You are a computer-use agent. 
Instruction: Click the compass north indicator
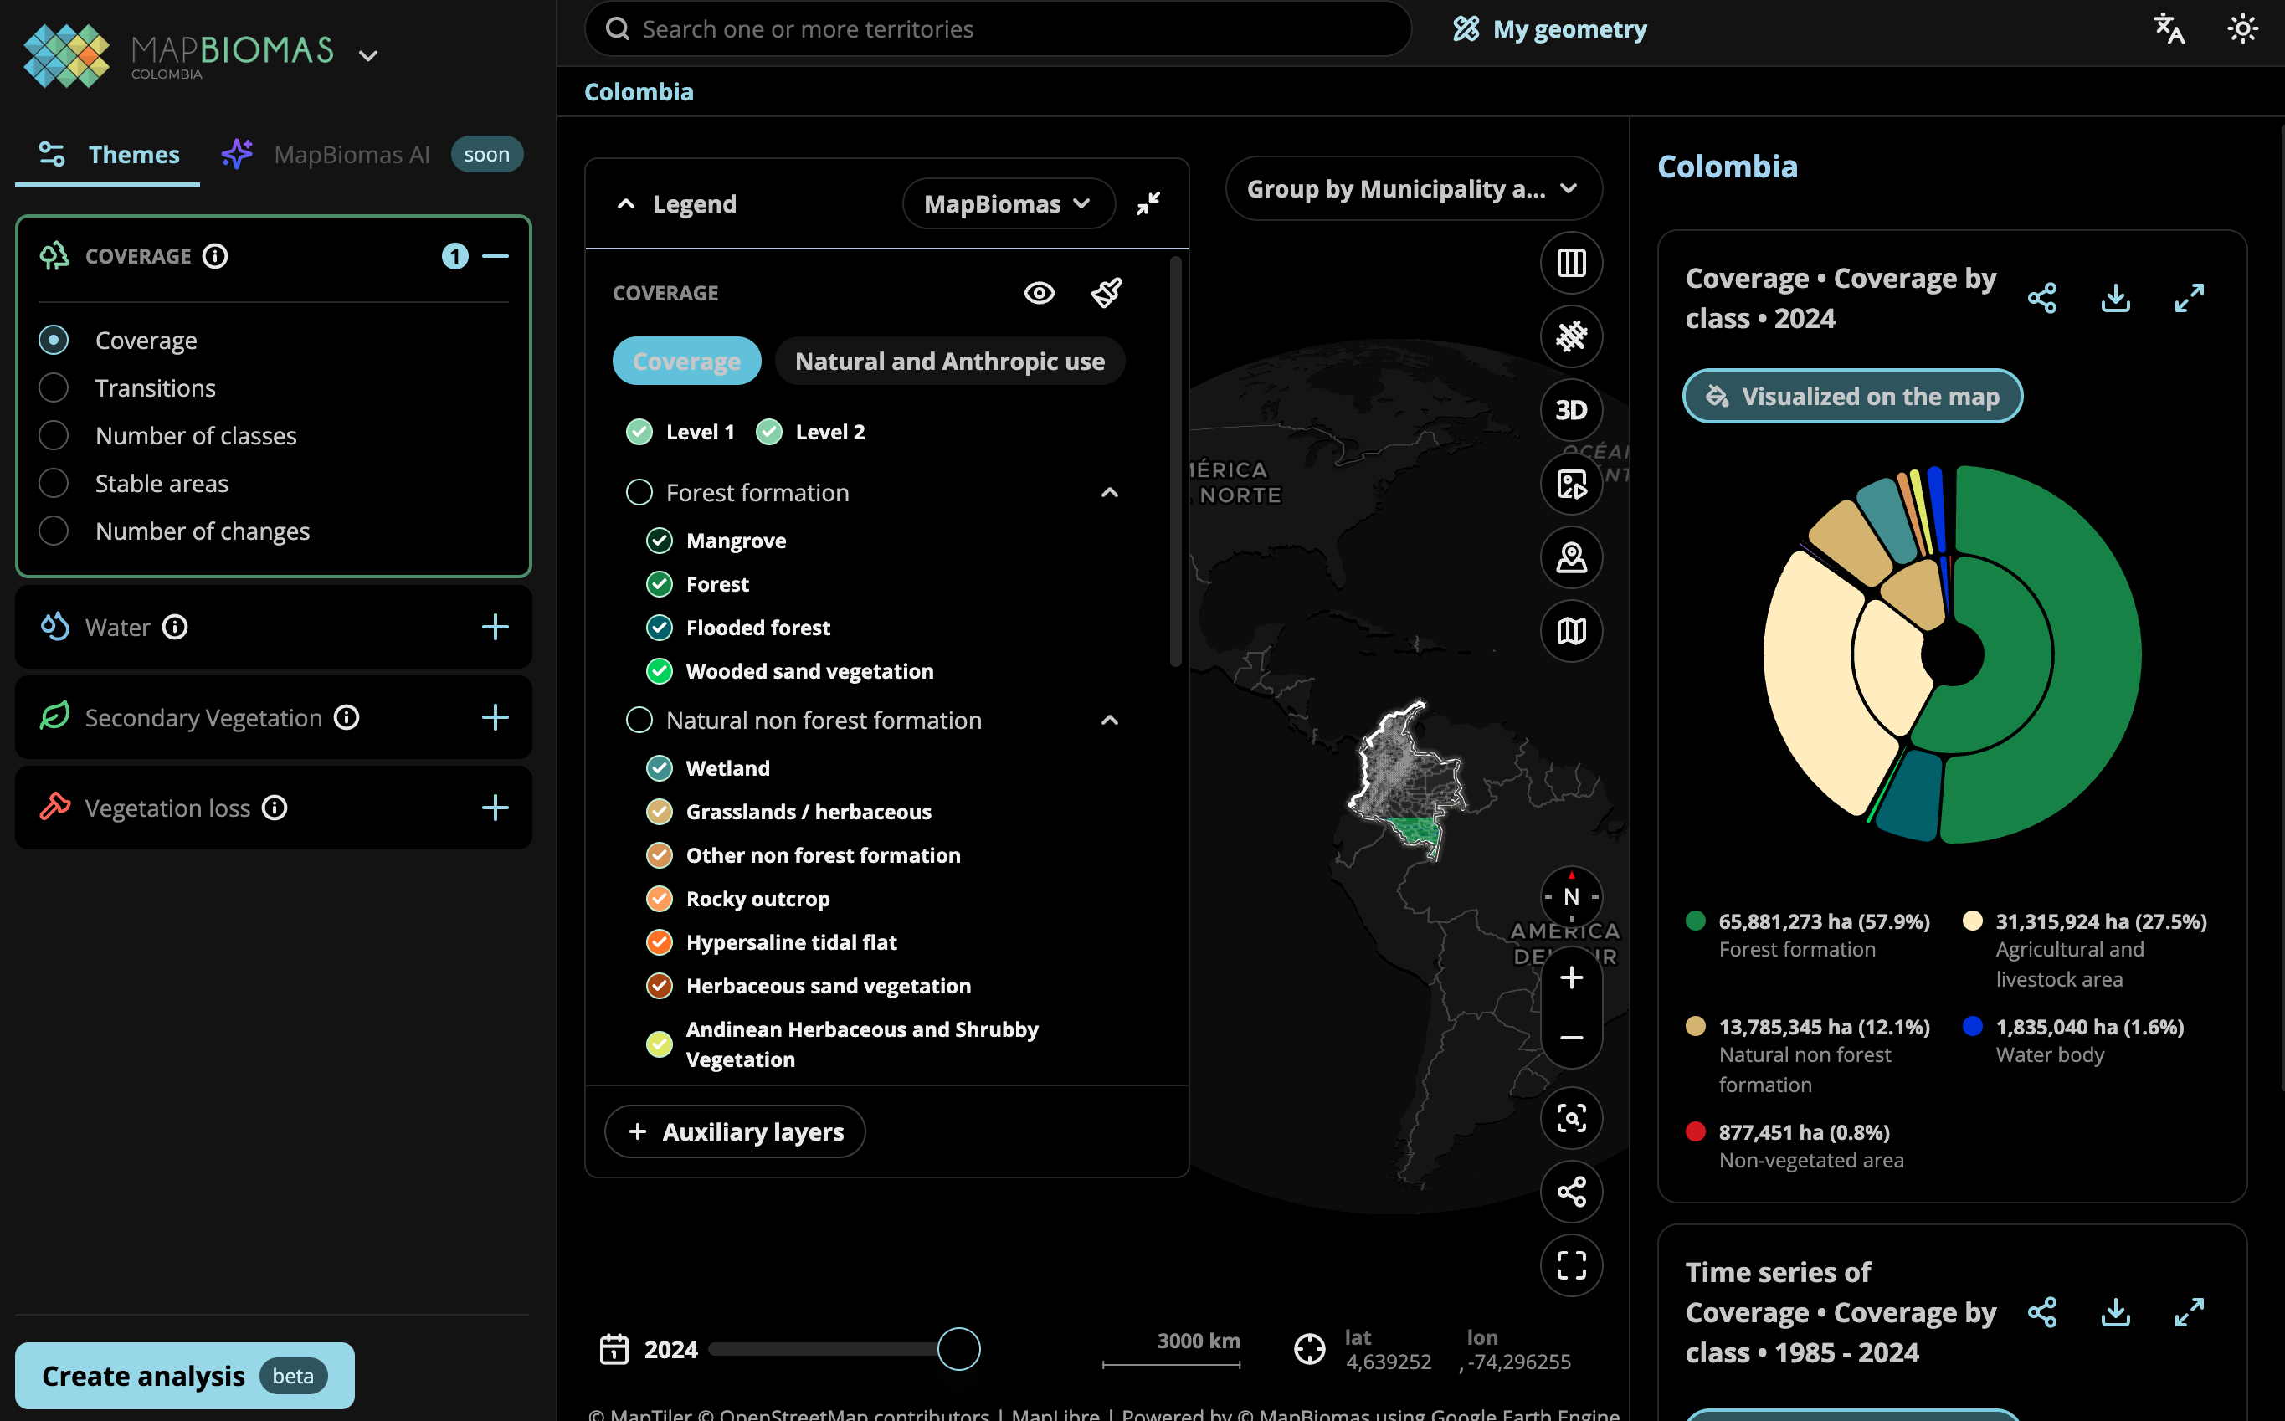click(1571, 896)
